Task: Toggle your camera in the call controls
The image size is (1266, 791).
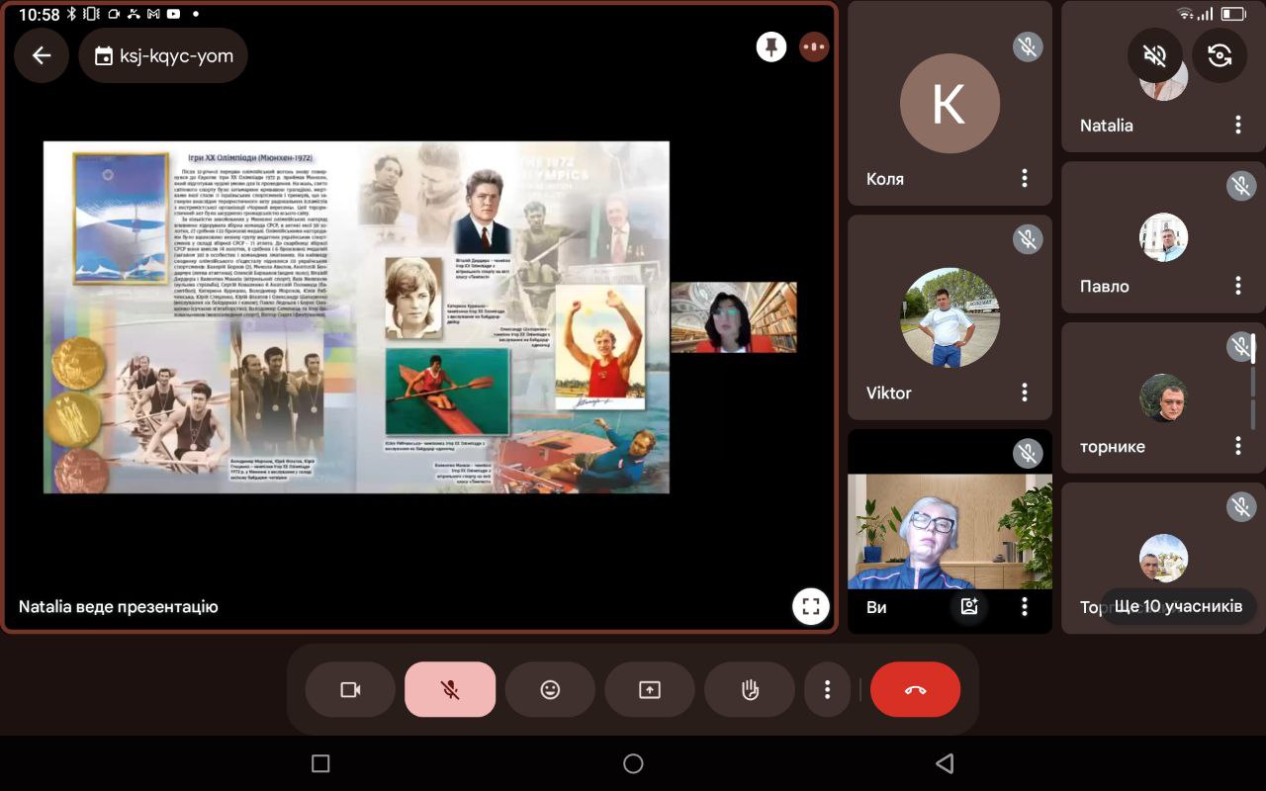Action: point(350,689)
